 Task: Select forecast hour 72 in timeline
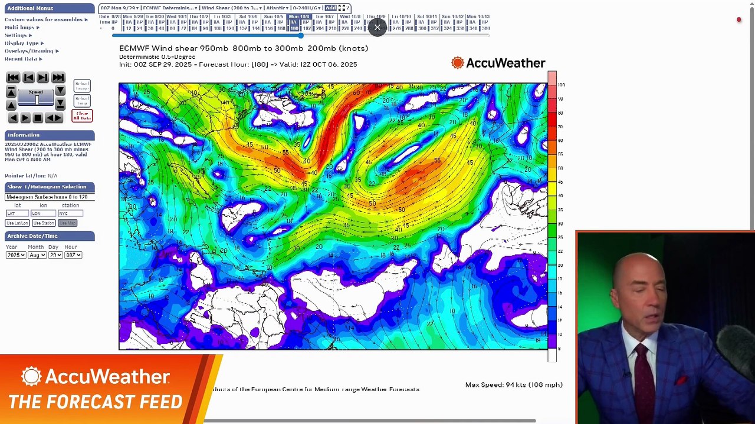point(184,28)
